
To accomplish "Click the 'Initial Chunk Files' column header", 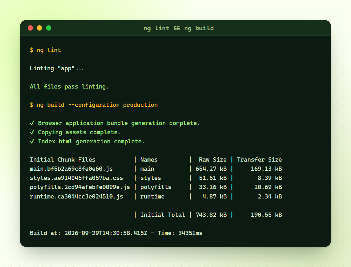I will point(63,160).
